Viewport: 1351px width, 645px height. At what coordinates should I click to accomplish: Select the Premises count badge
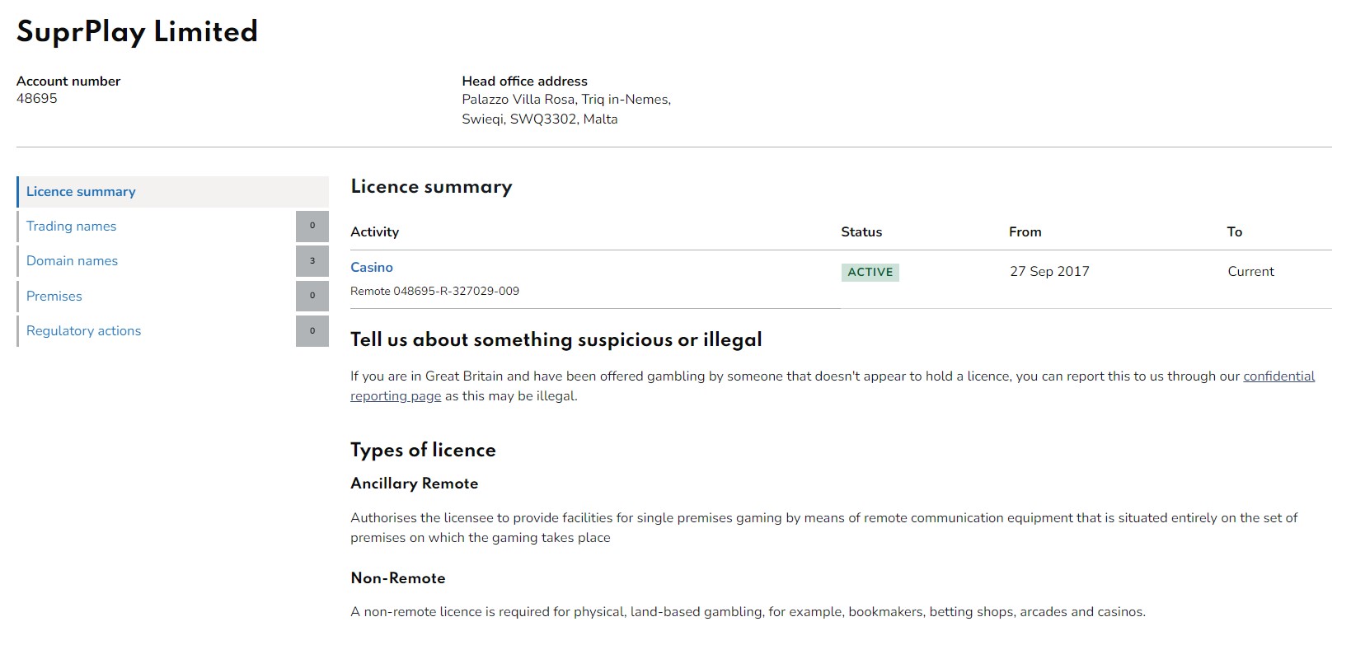click(312, 297)
